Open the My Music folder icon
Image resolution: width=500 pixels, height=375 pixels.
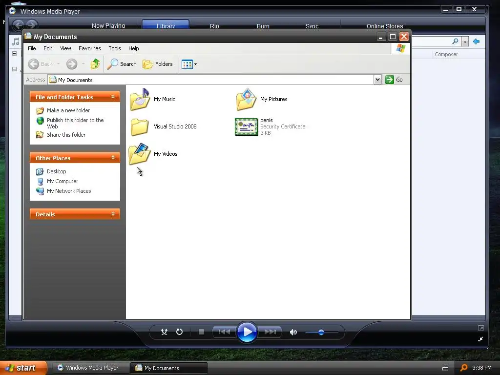[140, 100]
